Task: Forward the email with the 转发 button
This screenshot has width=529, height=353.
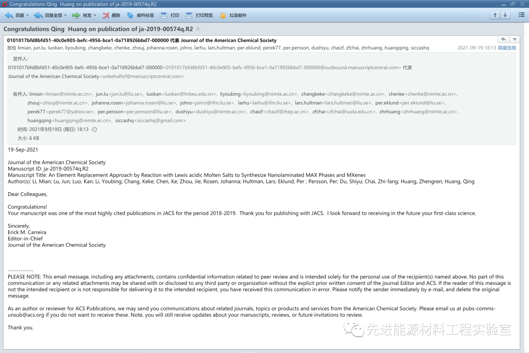Action: [82, 15]
